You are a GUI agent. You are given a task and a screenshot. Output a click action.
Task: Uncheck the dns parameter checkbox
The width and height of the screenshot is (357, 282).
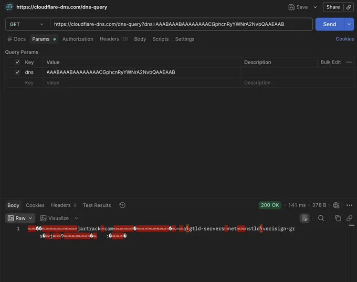(x=17, y=72)
